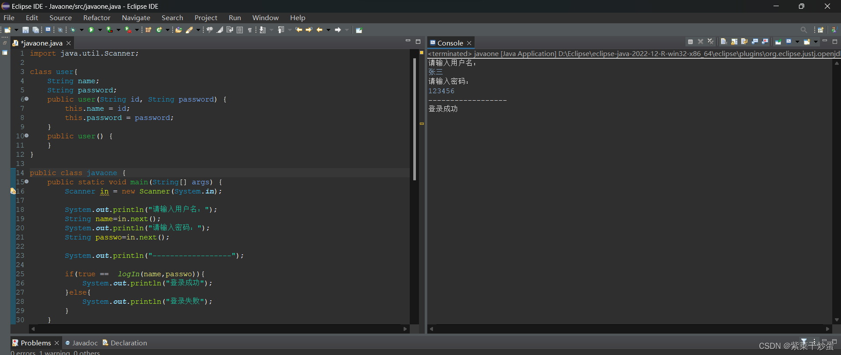Viewport: 841px width, 355px height.
Task: Click the Next Edit Location icon
Action: (x=309, y=30)
